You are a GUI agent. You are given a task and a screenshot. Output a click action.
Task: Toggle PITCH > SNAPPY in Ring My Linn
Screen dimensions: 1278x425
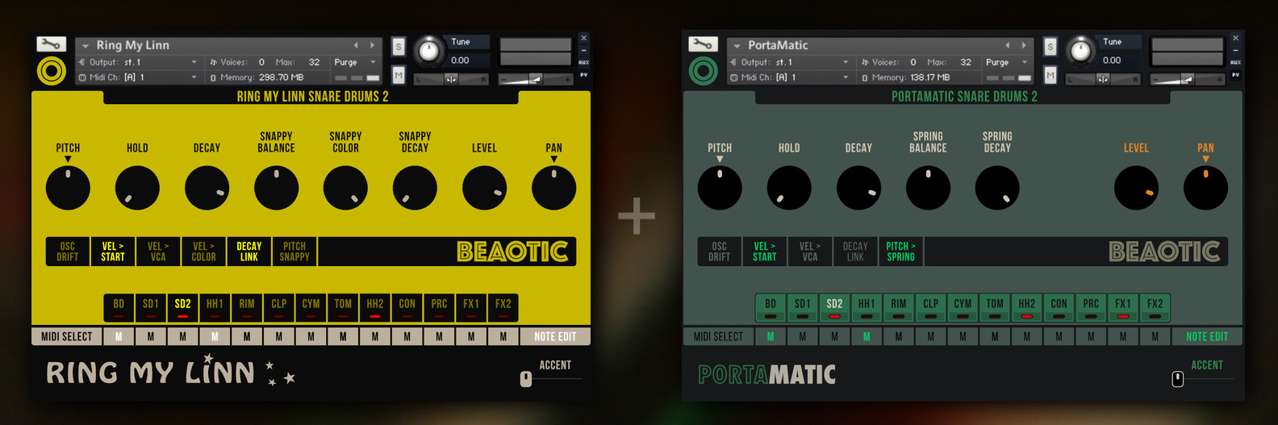point(294,252)
